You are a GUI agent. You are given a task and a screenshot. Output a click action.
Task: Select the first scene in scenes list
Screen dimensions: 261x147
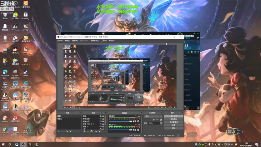point(69,116)
